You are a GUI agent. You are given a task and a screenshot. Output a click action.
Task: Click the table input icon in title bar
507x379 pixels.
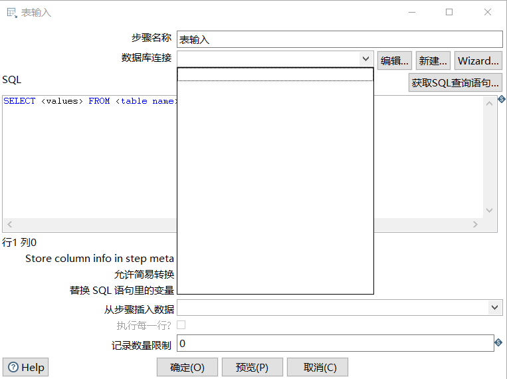(x=12, y=13)
